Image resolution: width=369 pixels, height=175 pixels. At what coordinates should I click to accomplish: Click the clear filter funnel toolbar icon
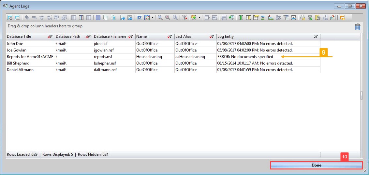pos(184,18)
